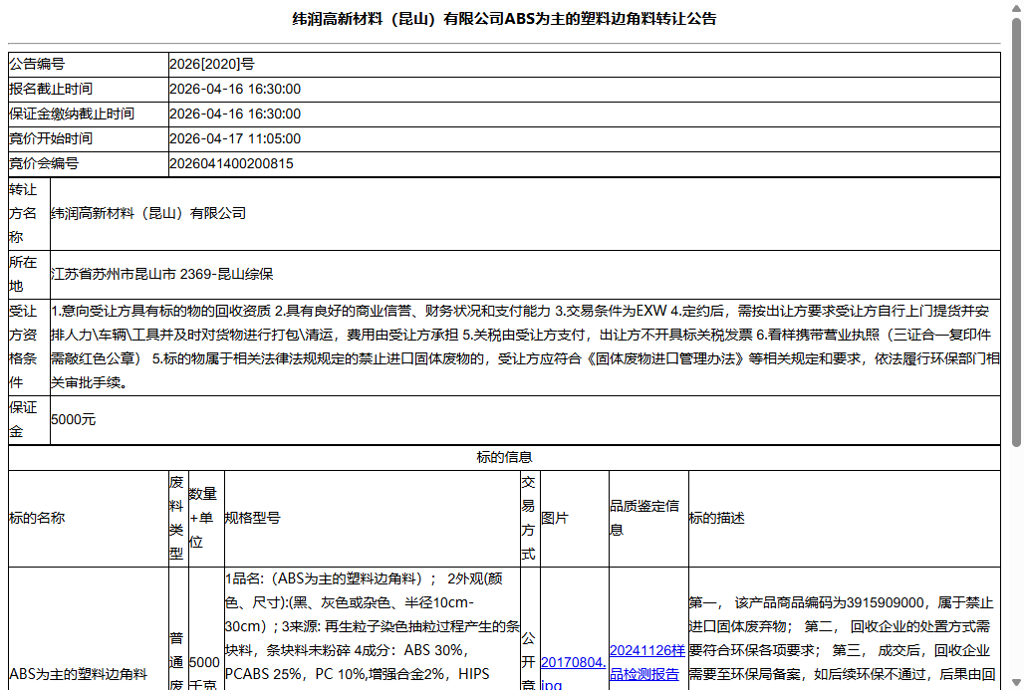
Task: Click the scrollbar up arrow
Action: (x=1016, y=7)
